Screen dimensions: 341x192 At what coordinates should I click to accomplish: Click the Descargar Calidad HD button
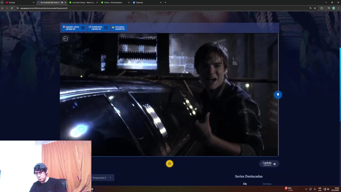119,28
